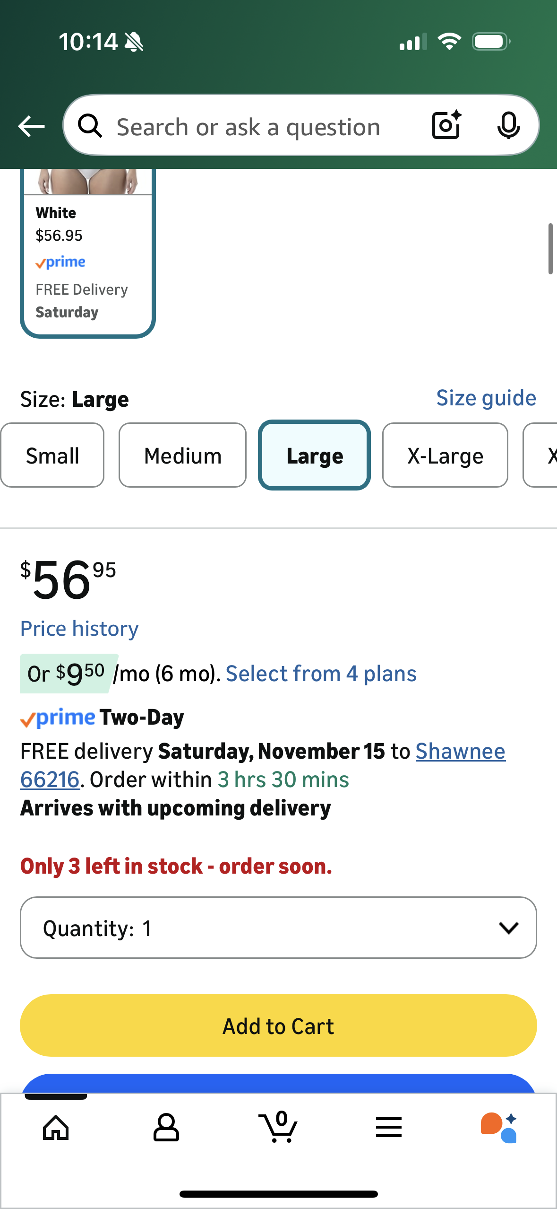Open the hamburger menu icon
The image size is (557, 1209).
388,1128
